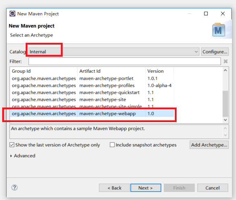The height and width of the screenshot is (200, 236).
Task: Select the maven-archetype-profiles row
Action: [92, 86]
